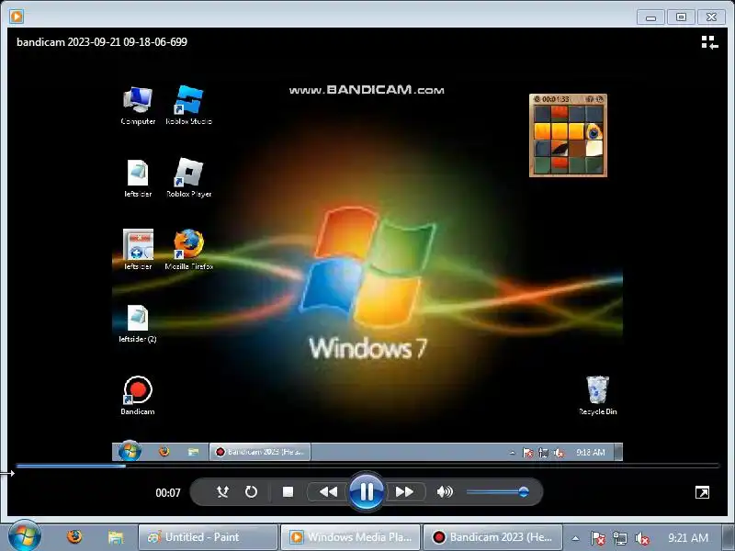This screenshot has height=551, width=735.
Task: Click the picture puzzle gadget in video
Action: 568,135
